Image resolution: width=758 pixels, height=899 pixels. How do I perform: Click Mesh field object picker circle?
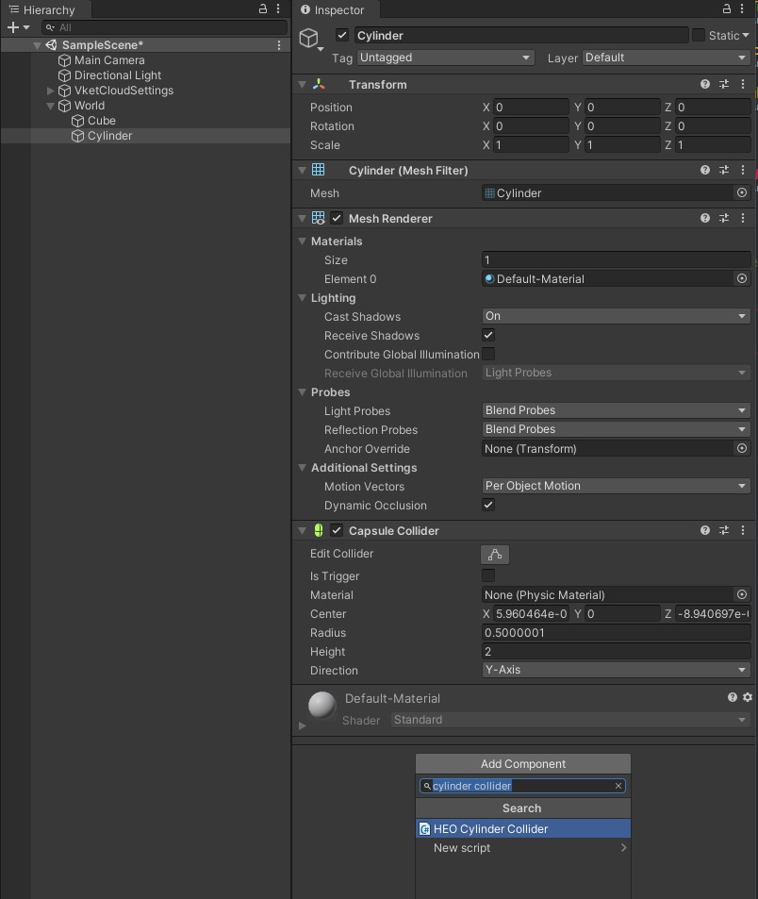click(741, 193)
